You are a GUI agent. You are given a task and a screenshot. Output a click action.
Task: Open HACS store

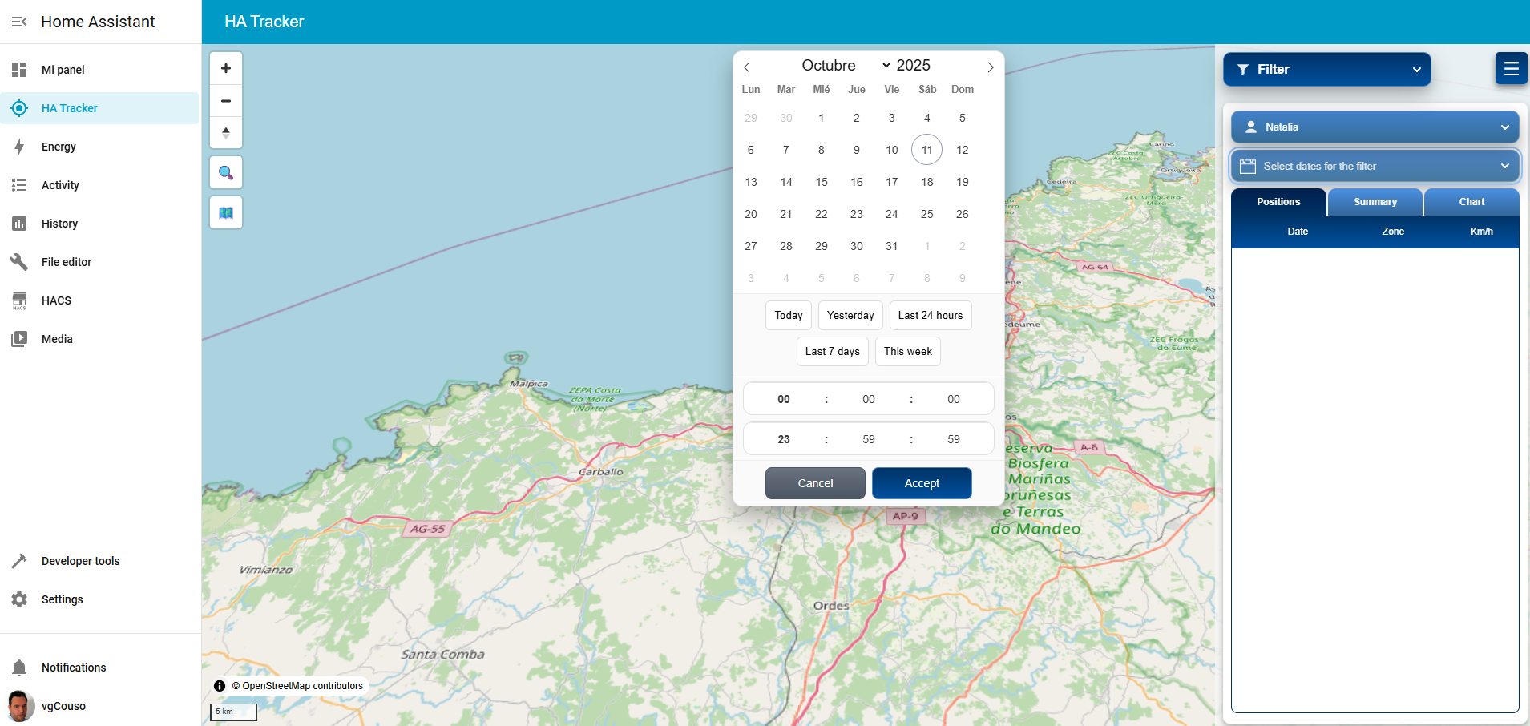[100, 300]
